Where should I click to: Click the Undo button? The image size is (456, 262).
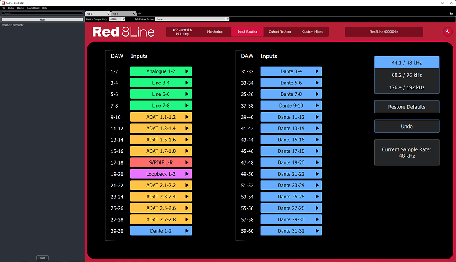[x=407, y=126]
